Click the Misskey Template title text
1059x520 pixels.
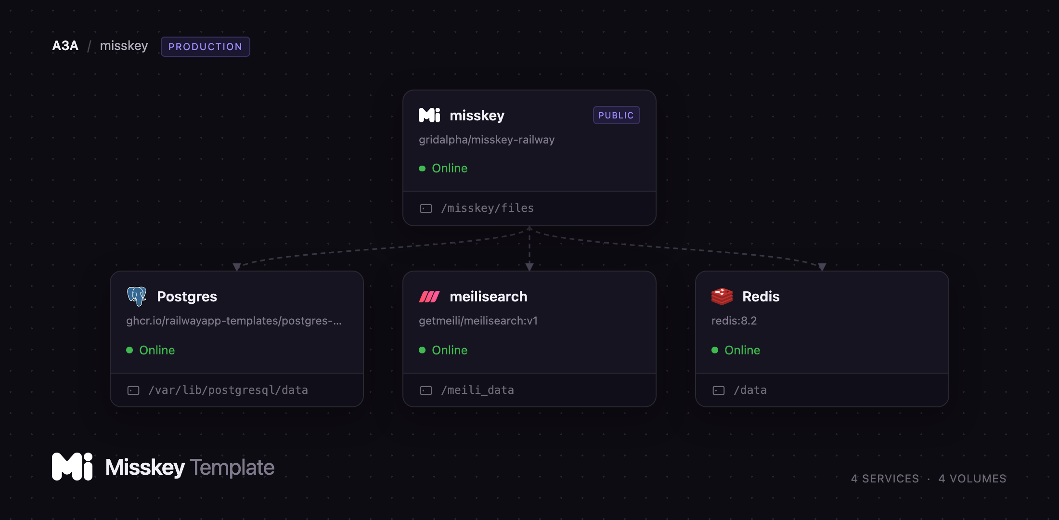(190, 468)
